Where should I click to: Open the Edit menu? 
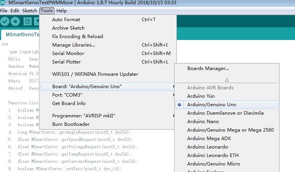15,11
